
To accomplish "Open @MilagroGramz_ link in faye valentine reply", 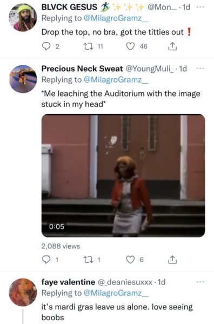I will click(116, 293).
